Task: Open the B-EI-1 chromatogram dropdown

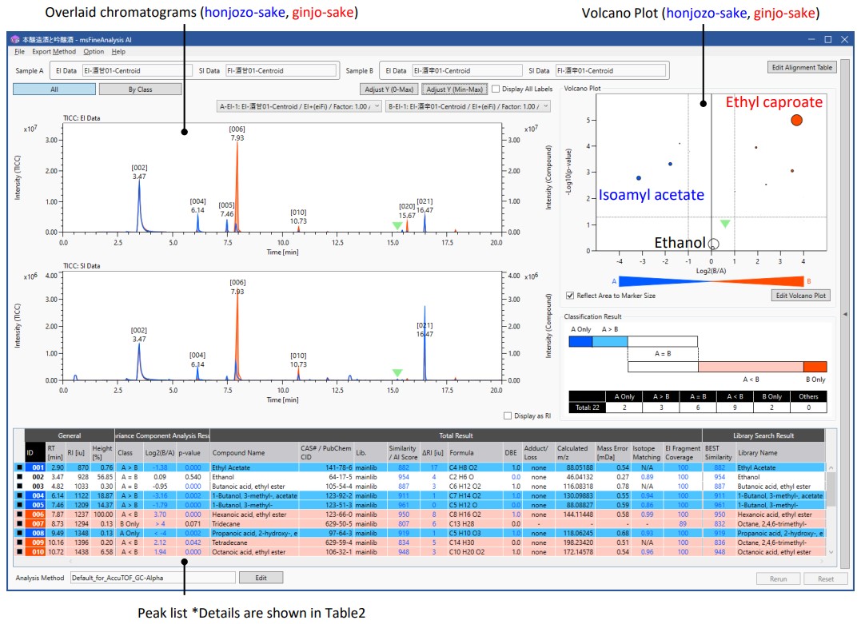Action: point(468,106)
